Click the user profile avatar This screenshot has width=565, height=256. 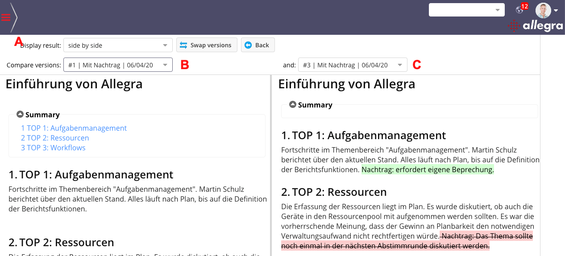543,10
